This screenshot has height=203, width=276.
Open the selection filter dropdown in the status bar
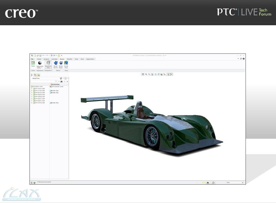(243, 182)
